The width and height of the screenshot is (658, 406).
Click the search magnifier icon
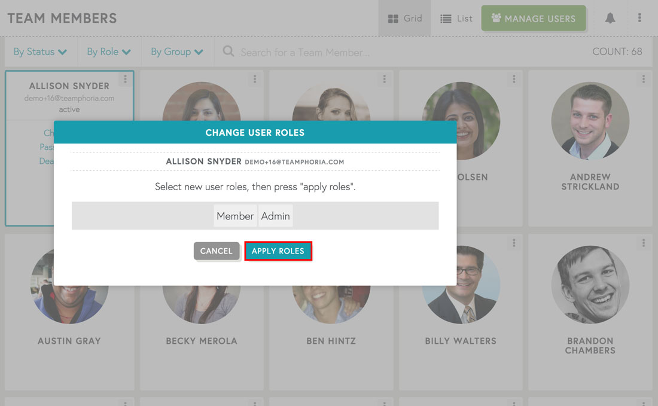228,52
